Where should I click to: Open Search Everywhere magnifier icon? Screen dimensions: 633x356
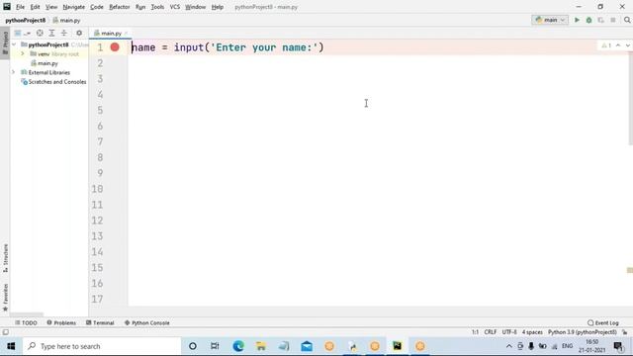coord(627,20)
